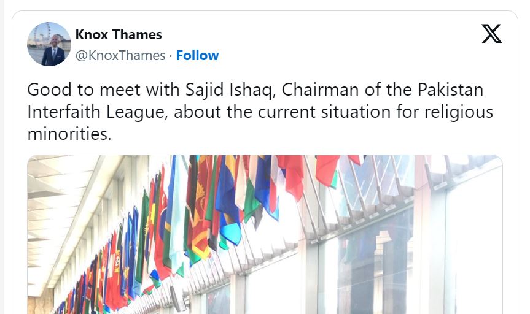The width and height of the screenshot is (530, 314).
Task: Open the flags hallway photo
Action: pos(265,234)
